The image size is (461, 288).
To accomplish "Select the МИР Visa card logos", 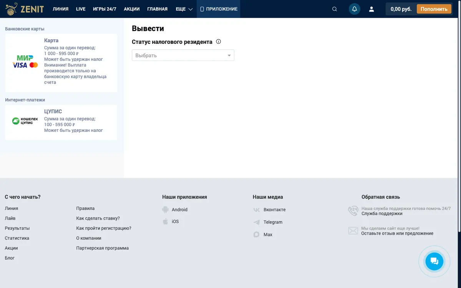I will [25, 62].
